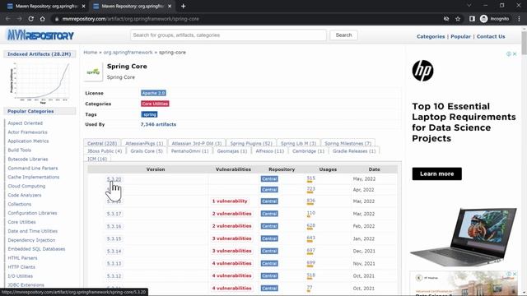The width and height of the screenshot is (527, 296).
Task: Open version 5.3.17 link
Action: [x=114, y=214]
